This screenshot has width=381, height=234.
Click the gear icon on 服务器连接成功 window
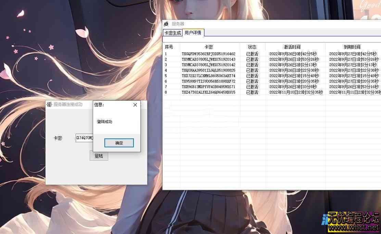(x=49, y=104)
